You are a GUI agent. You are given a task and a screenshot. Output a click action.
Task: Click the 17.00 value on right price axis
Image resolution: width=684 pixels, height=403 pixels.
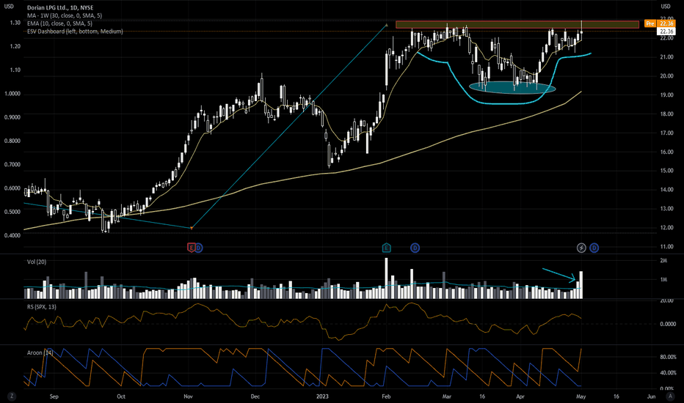coord(666,133)
